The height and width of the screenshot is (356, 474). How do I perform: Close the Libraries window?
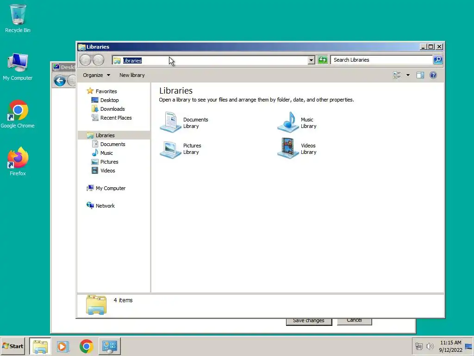click(x=439, y=47)
